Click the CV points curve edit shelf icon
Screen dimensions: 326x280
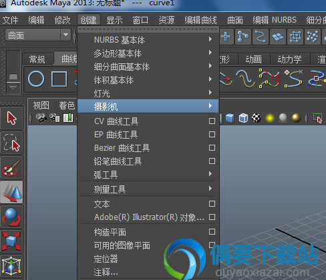tap(269, 79)
